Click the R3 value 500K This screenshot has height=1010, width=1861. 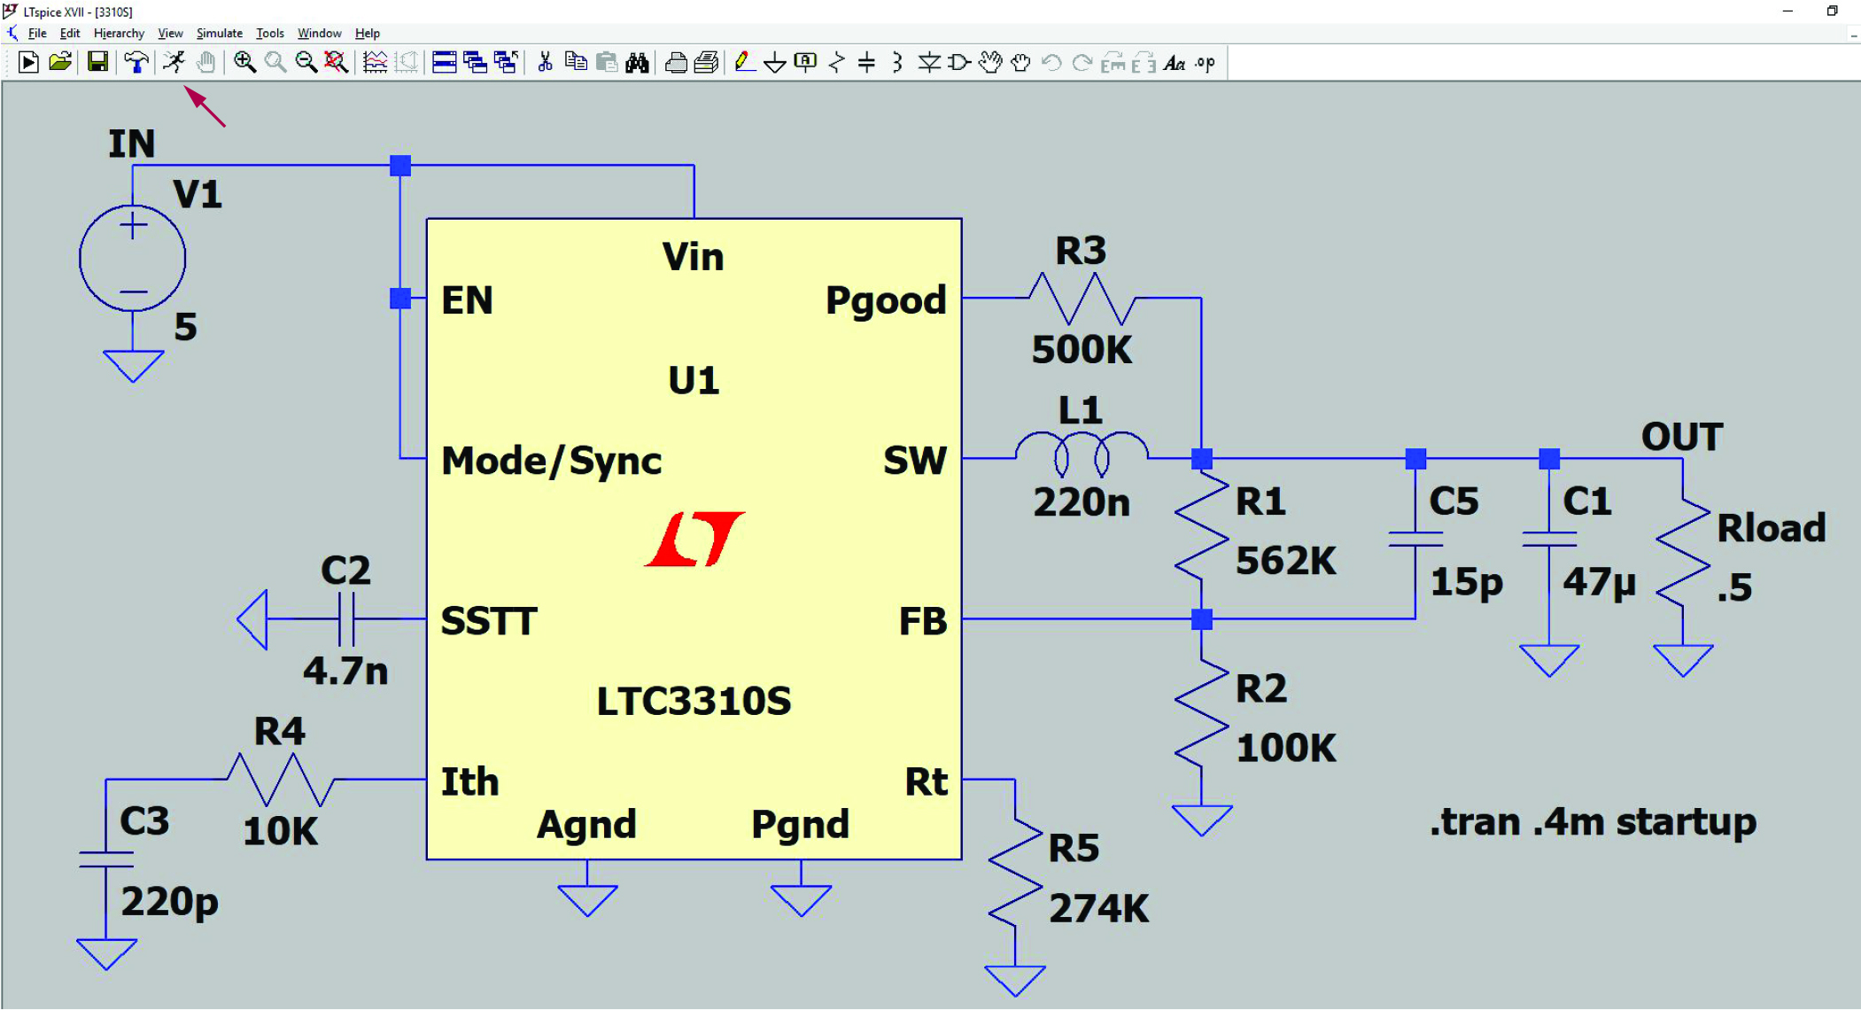[1082, 349]
